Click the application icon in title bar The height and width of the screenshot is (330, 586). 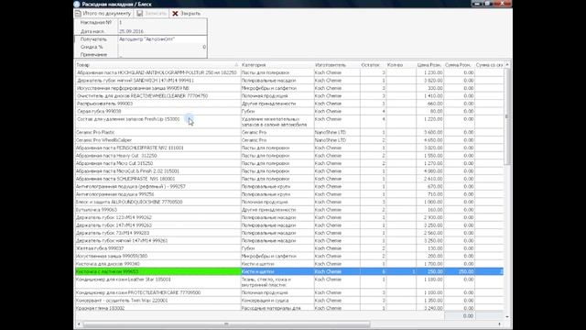(x=77, y=4)
